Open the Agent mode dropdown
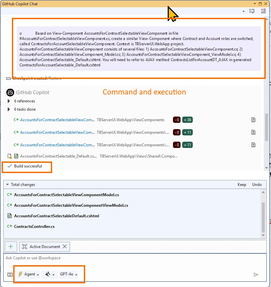271x287 pixels. point(28,274)
